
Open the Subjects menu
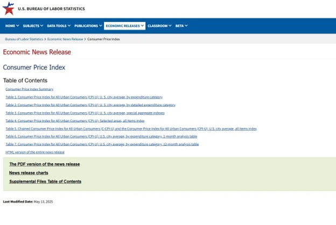[33, 26]
